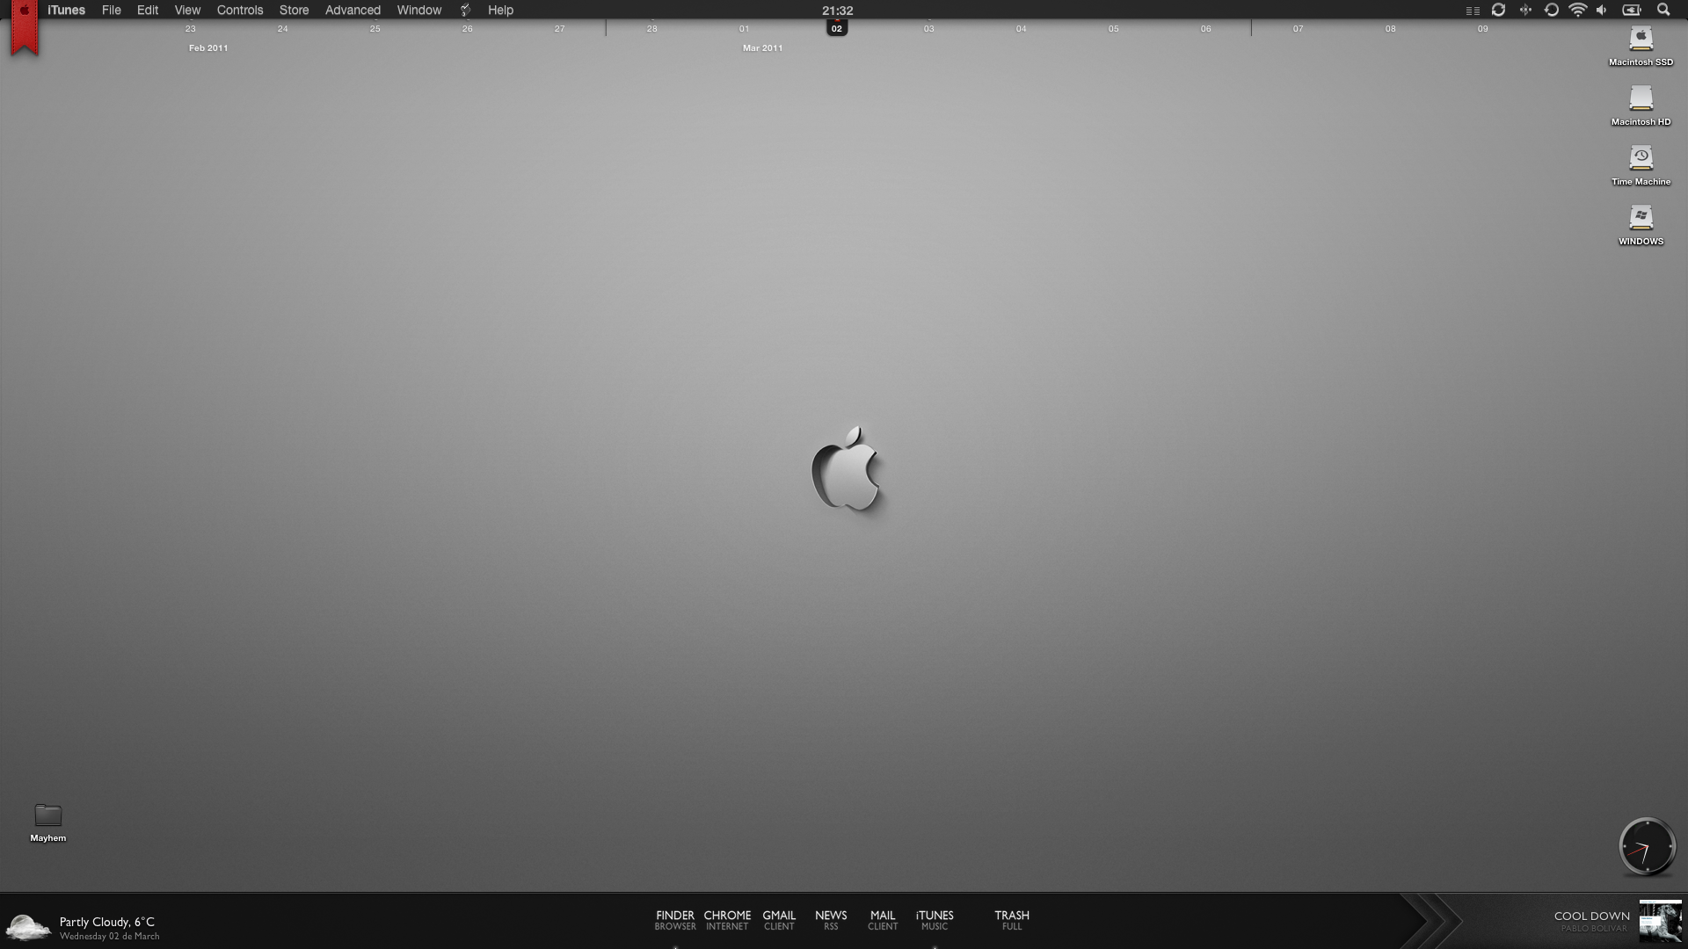Open the Gmail client launcher
This screenshot has width=1688, height=949.
tap(779, 920)
